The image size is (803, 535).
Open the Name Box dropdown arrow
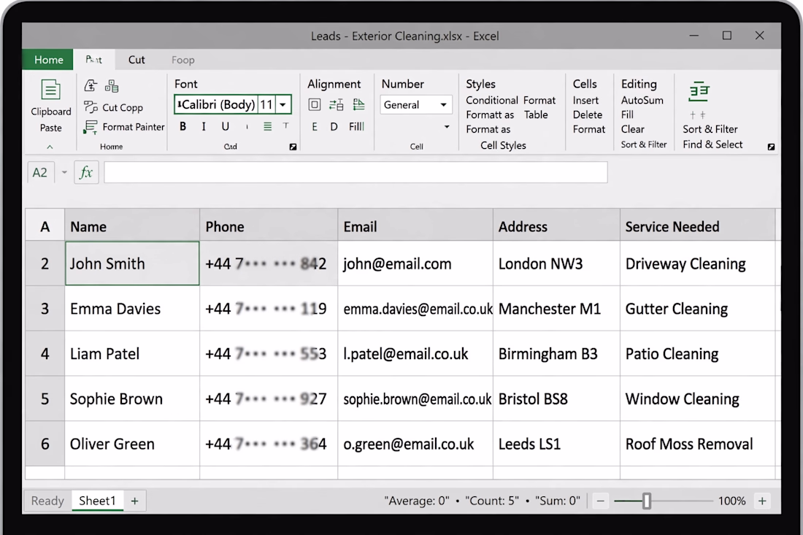coord(64,172)
